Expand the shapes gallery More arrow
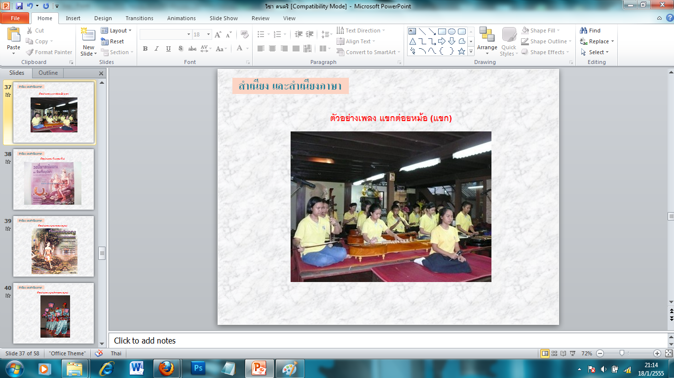This screenshot has width=674, height=378. [471, 51]
